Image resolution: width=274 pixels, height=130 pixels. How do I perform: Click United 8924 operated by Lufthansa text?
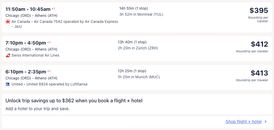(57, 84)
